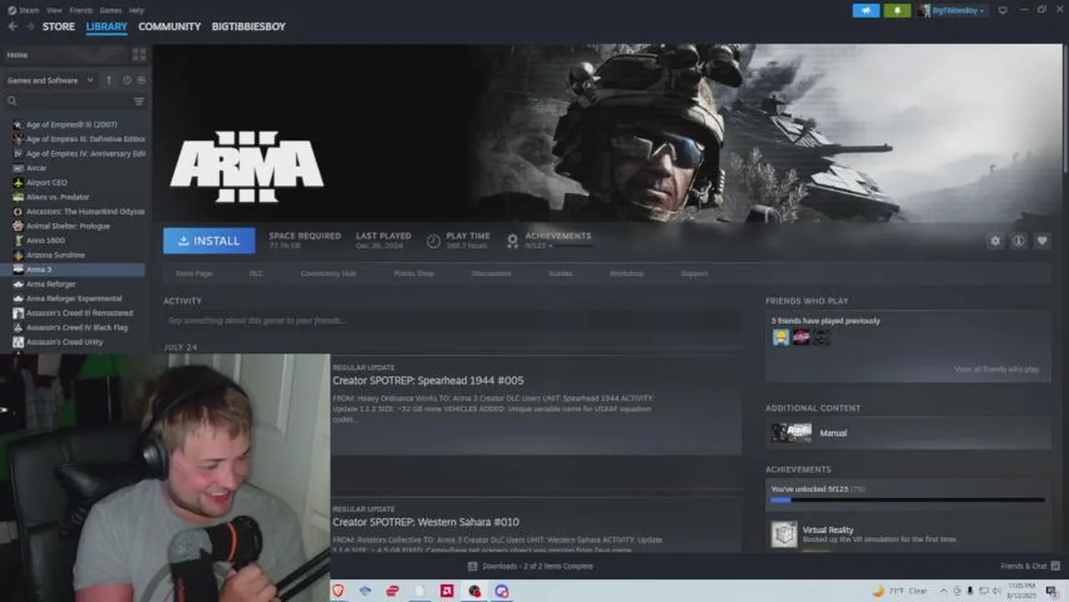
Task: Click the activity post input field
Action: pyautogui.click(x=452, y=320)
